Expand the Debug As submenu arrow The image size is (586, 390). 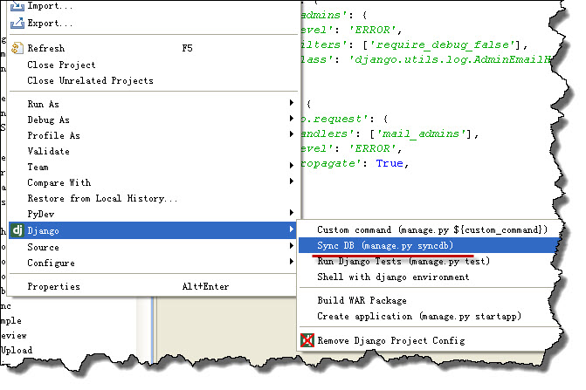point(292,119)
